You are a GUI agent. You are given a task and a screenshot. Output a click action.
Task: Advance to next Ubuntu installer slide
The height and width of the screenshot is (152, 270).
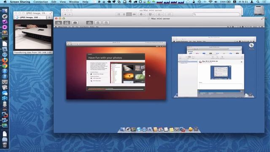coord(143,73)
